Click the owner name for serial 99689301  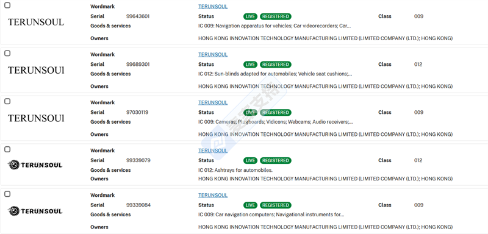pos(325,87)
